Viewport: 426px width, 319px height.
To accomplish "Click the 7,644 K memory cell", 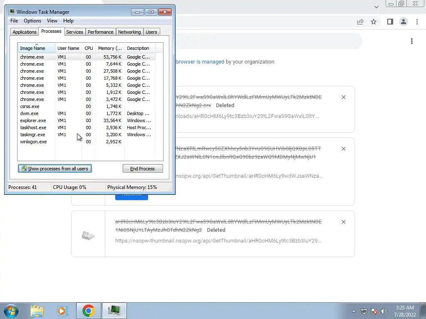I will tap(114, 64).
